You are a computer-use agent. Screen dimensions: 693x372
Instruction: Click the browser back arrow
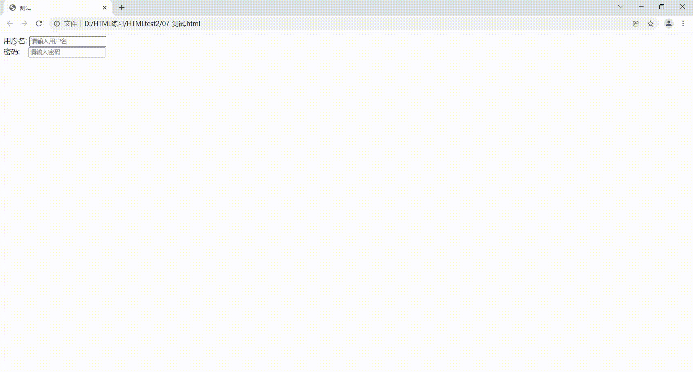click(10, 23)
